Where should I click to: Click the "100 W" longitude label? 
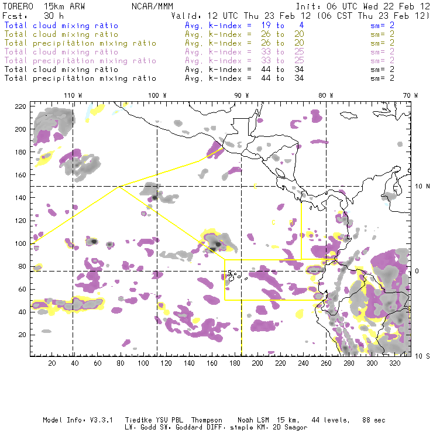click(157, 95)
